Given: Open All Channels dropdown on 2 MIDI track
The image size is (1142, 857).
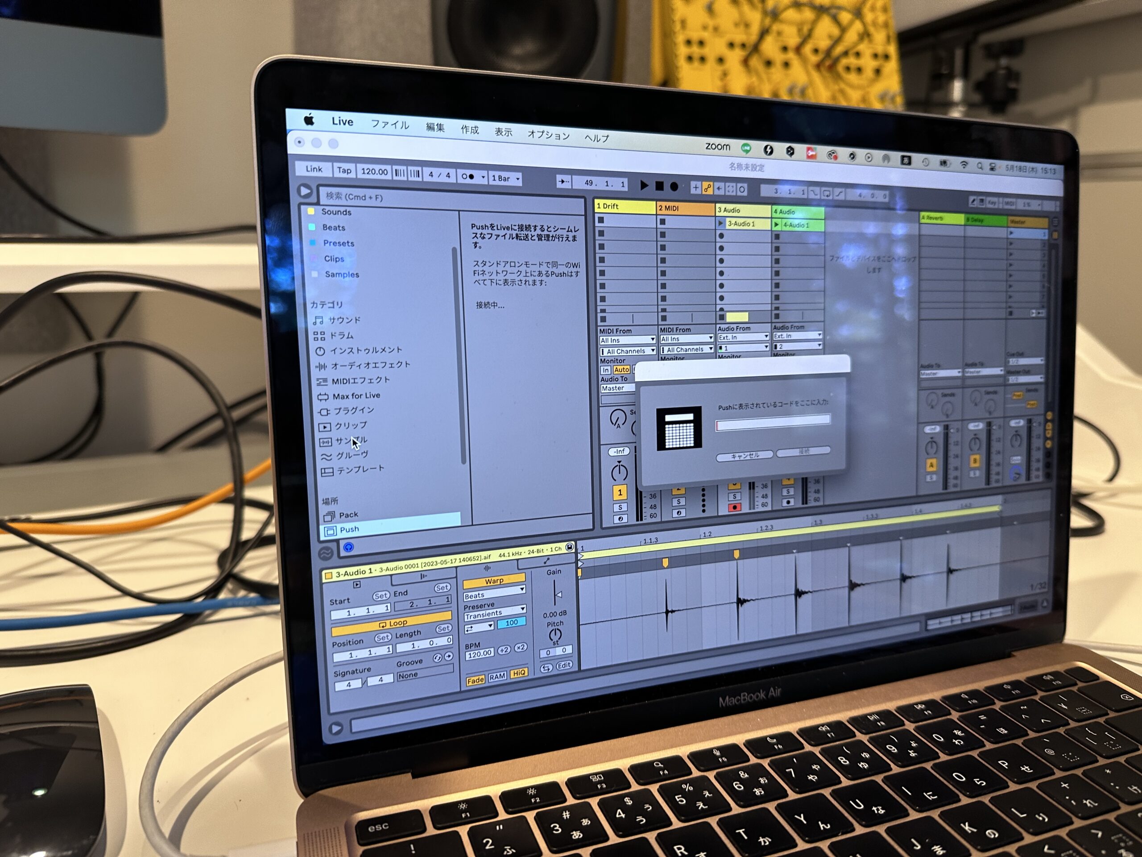Looking at the screenshot, I should click(686, 350).
